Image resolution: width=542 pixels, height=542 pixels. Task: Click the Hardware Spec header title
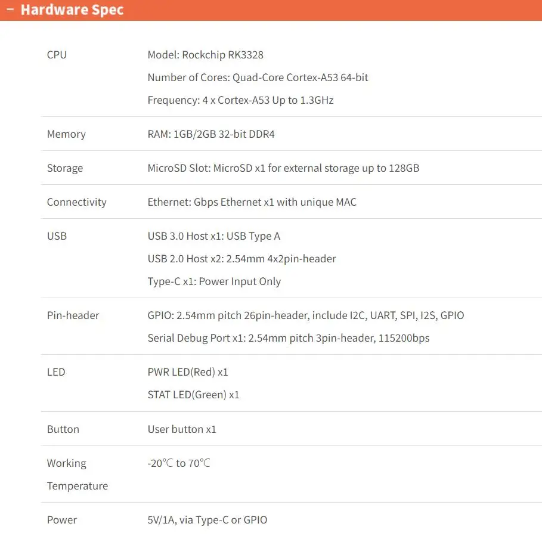pos(72,10)
